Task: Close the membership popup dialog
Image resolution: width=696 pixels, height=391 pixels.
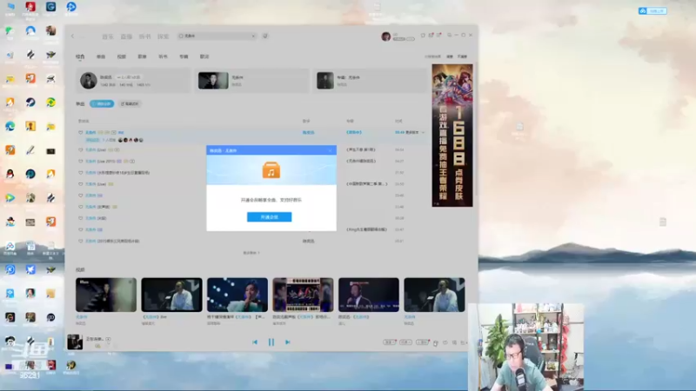Action: point(331,150)
